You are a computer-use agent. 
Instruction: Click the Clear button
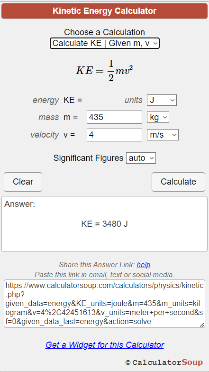tap(23, 182)
